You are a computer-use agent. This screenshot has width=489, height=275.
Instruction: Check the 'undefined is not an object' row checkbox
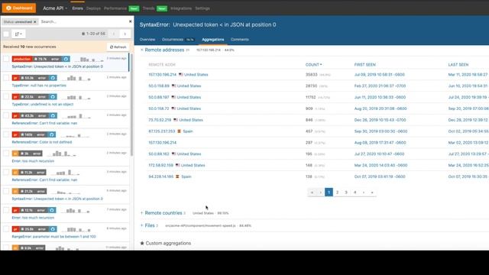[6, 97]
